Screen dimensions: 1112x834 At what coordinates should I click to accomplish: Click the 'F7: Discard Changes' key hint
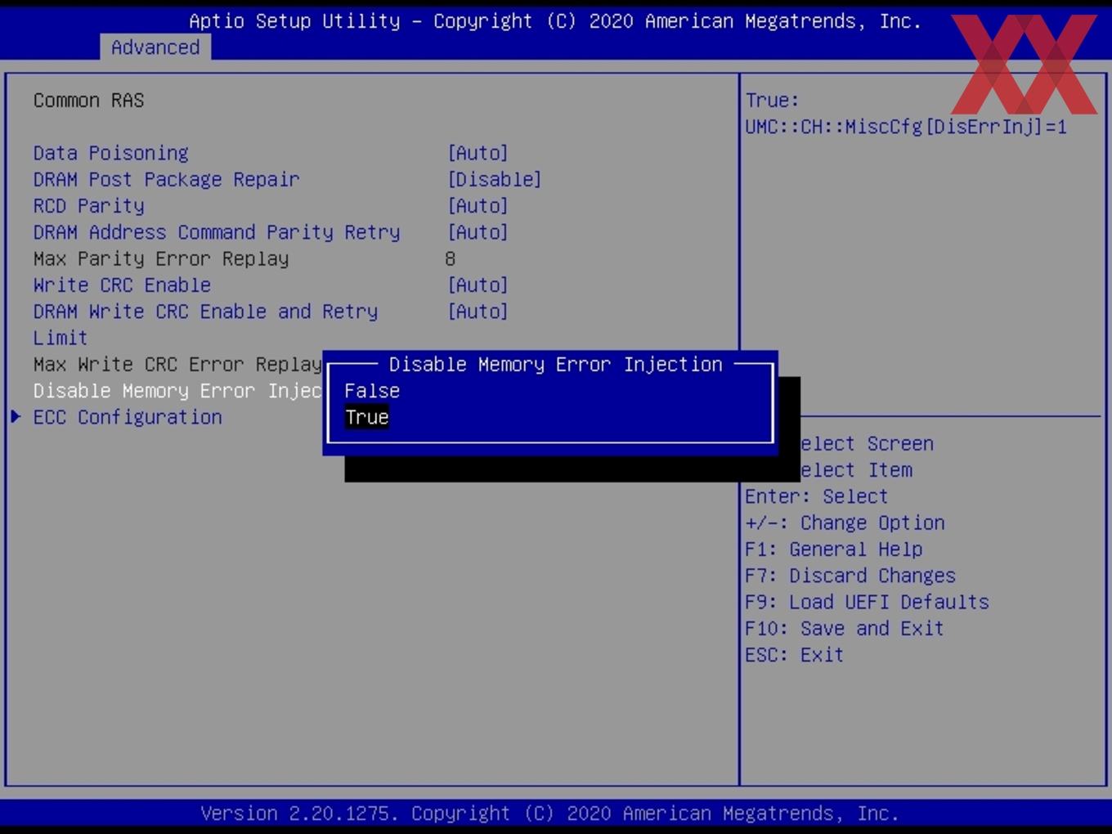(x=850, y=576)
